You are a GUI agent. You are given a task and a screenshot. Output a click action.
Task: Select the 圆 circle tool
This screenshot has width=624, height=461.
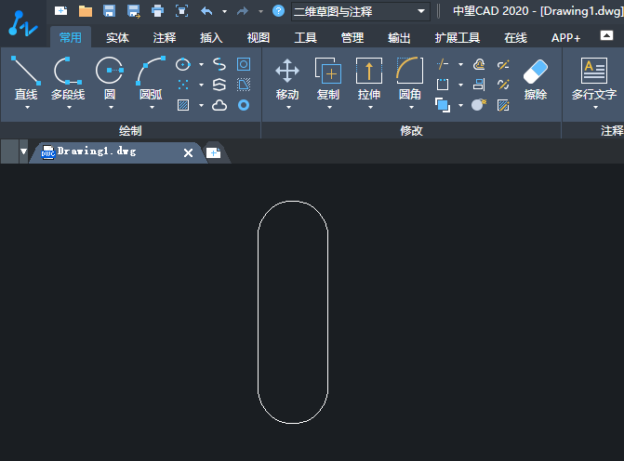(110, 78)
